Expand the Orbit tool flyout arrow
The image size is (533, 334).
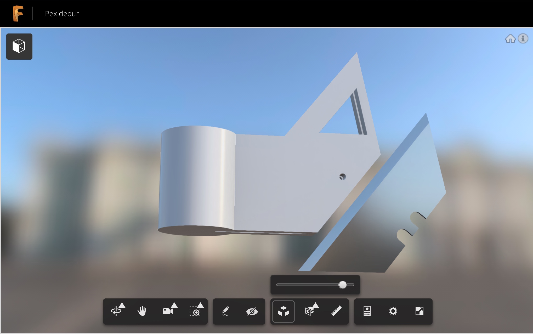pyautogui.click(x=123, y=306)
